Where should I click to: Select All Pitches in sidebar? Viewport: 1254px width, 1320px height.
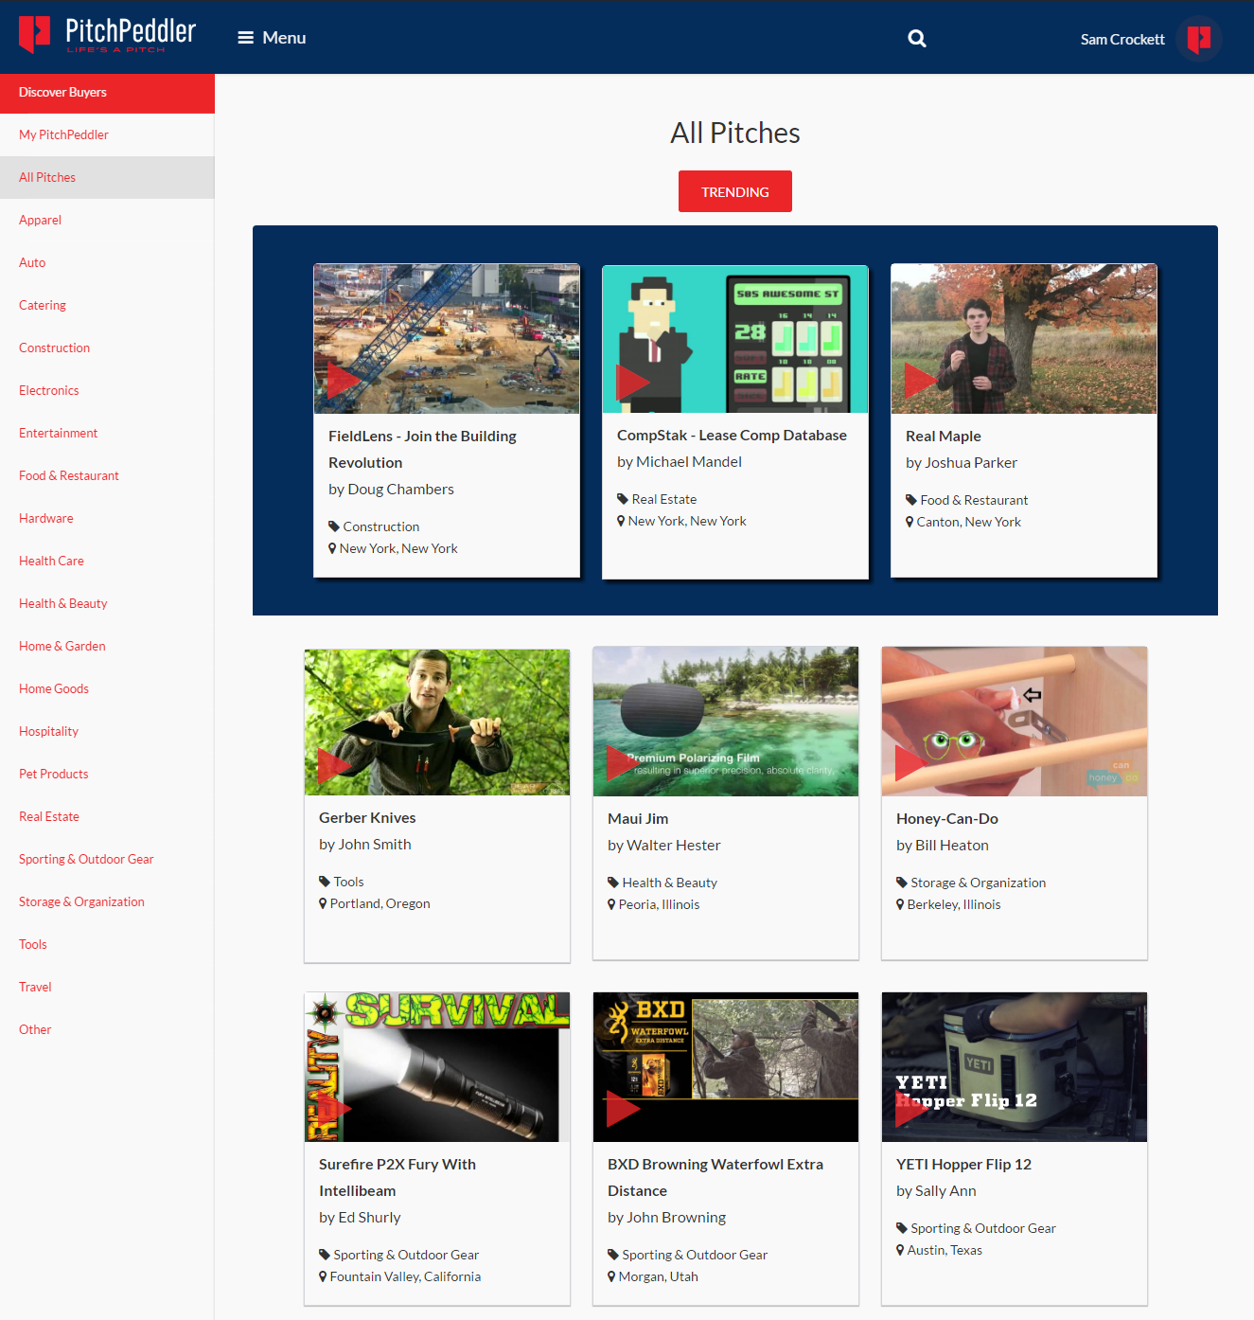click(x=107, y=177)
